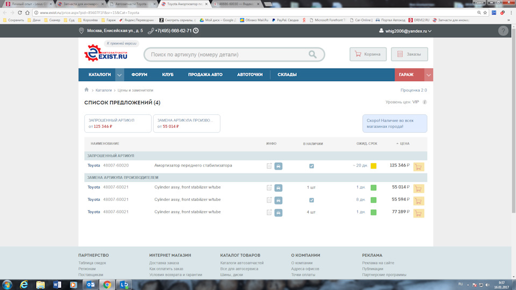
Task: Open the help question mark icon
Action: click(503, 31)
